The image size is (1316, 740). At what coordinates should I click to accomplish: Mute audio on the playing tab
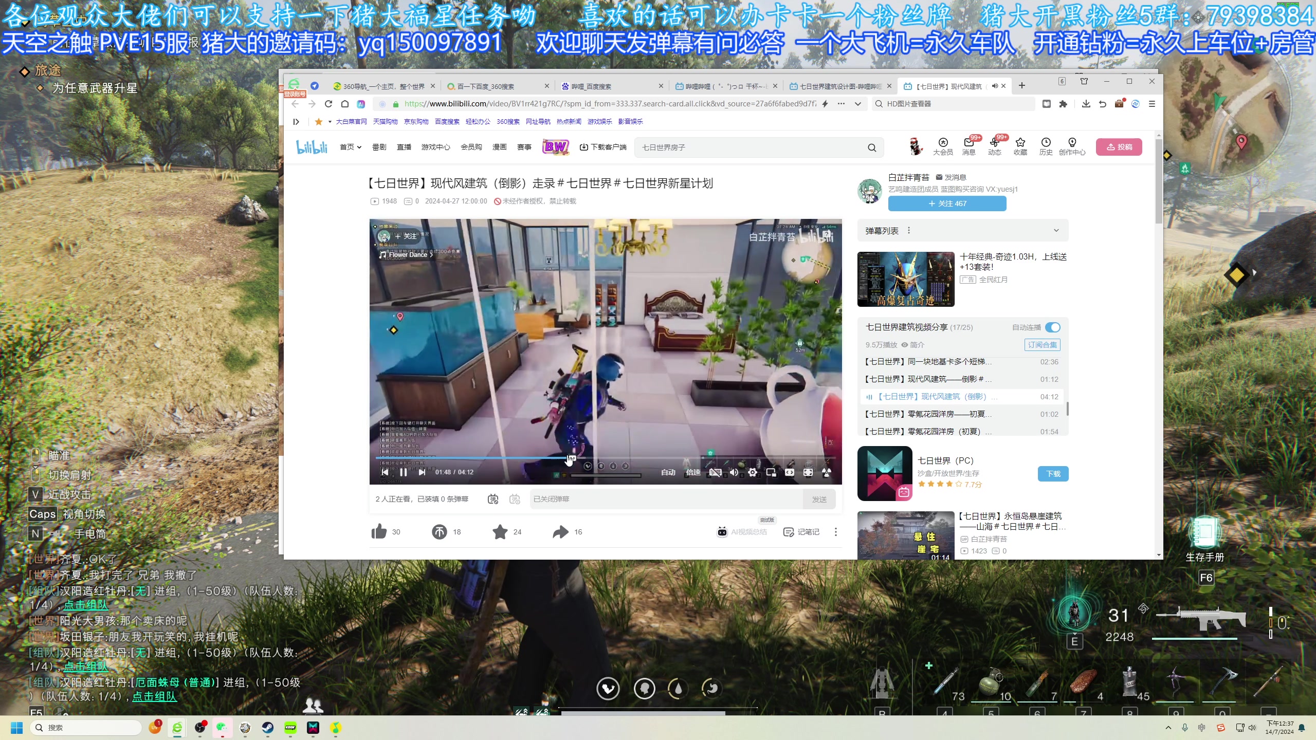click(995, 86)
